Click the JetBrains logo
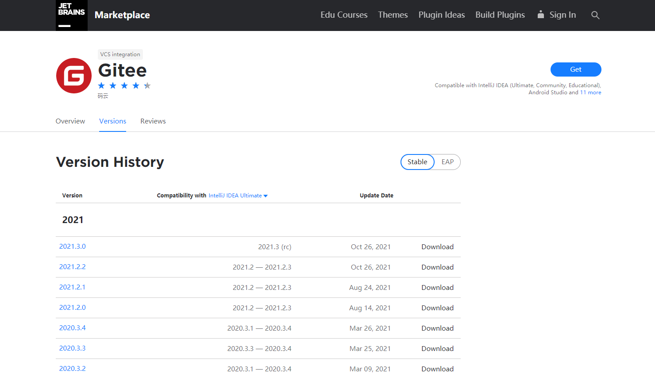 72,15
